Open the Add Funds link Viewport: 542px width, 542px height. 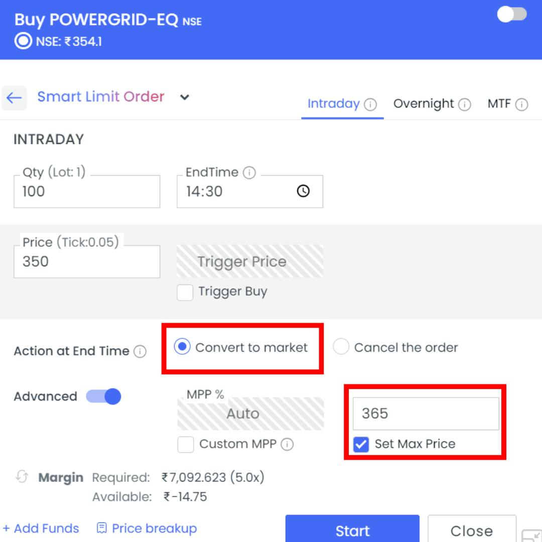pyautogui.click(x=41, y=528)
